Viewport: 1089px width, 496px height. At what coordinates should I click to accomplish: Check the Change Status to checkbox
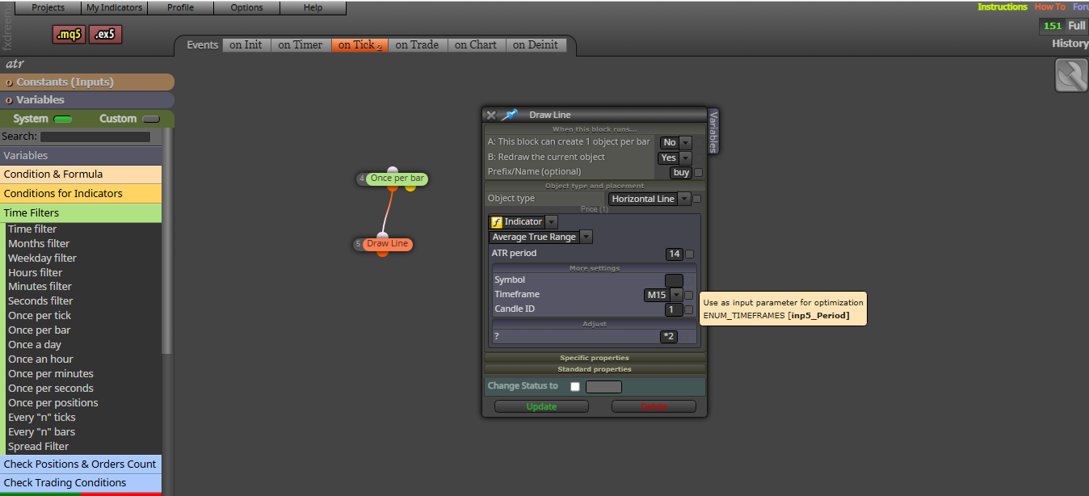(575, 387)
